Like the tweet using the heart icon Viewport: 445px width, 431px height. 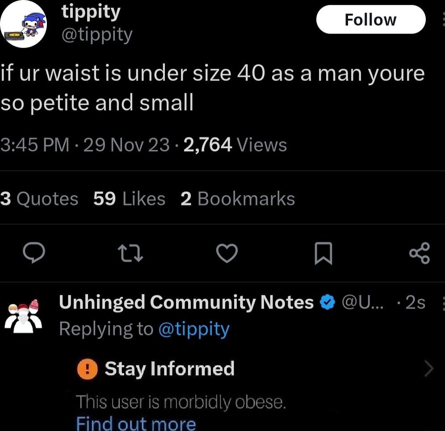point(227,253)
